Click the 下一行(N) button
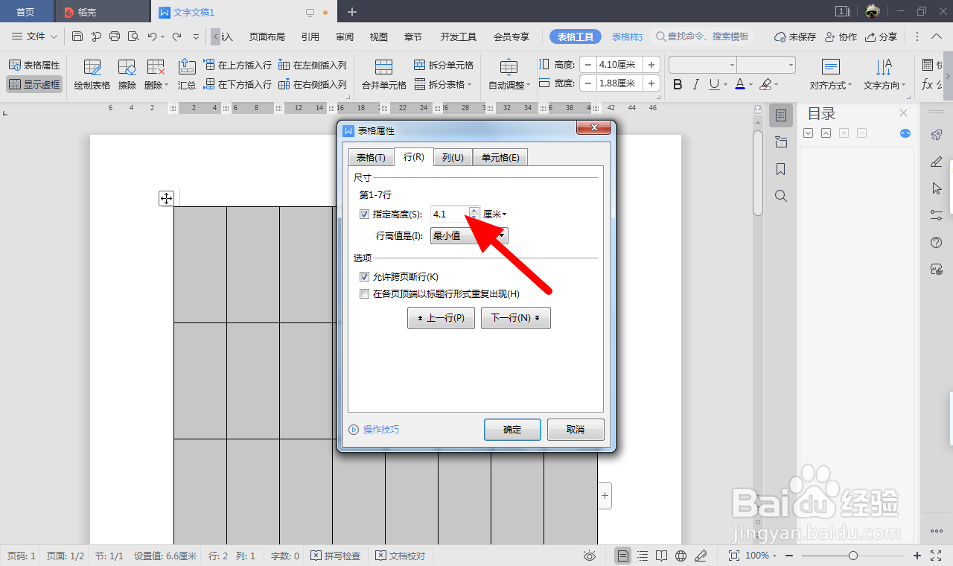 coord(515,318)
